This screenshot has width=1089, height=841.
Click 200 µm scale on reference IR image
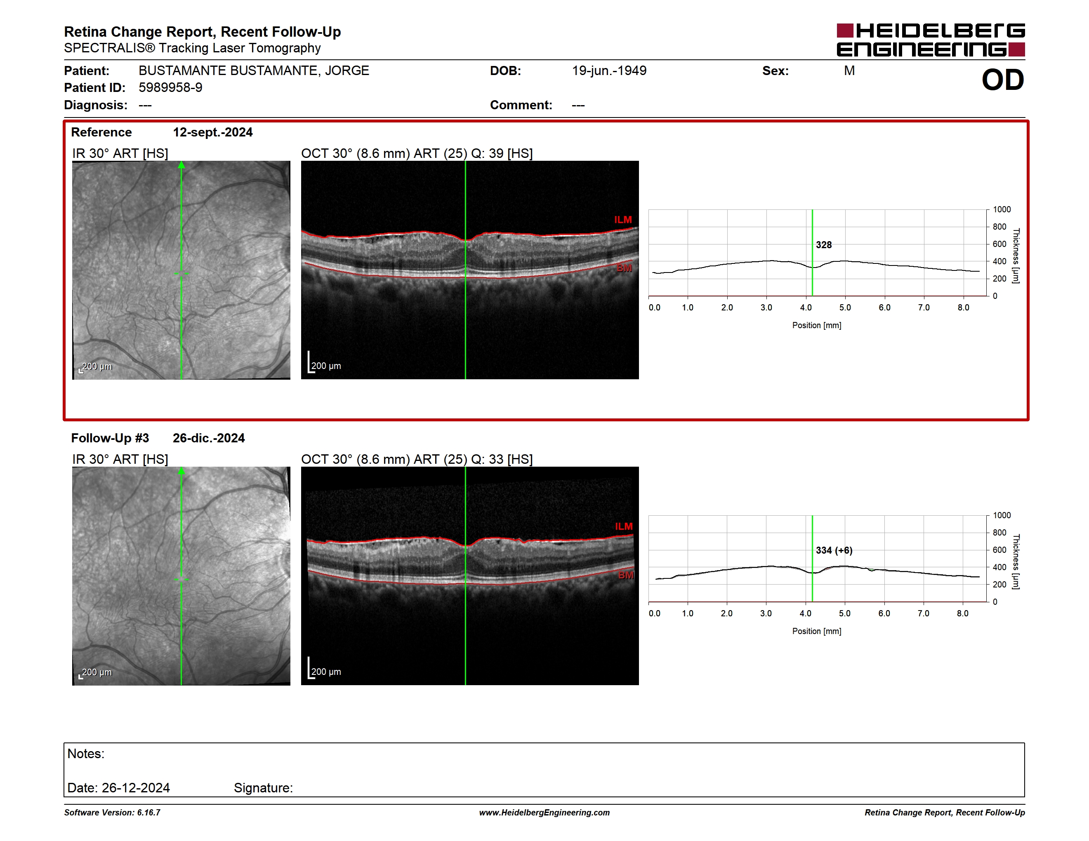click(95, 367)
